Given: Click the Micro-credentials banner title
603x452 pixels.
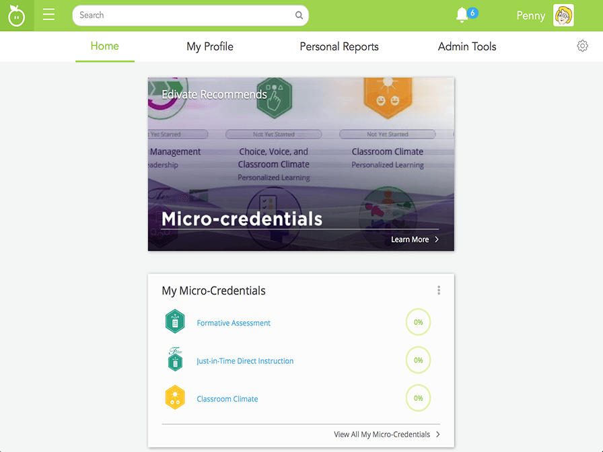Looking at the screenshot, I should (x=242, y=219).
